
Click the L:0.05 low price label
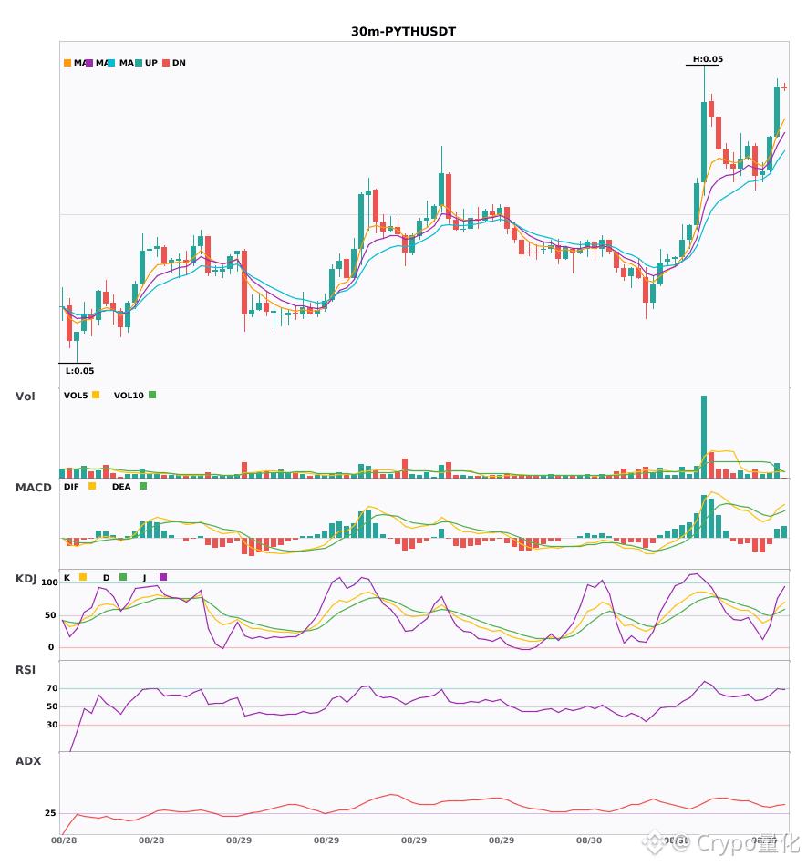coord(79,371)
